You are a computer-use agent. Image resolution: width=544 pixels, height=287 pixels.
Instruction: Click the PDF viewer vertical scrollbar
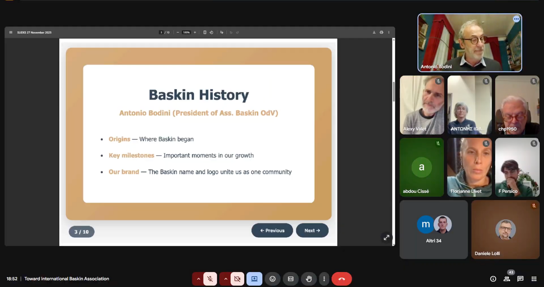(394, 92)
